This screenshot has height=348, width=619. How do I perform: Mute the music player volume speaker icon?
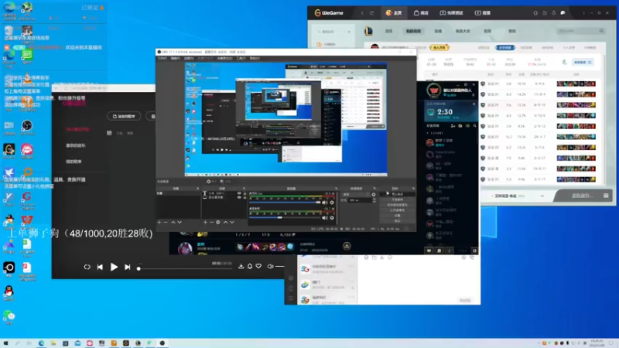click(270, 266)
